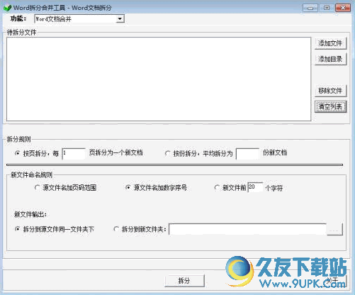This screenshot has height=295, width=355.
Task: Click the Word文档合并 combo box text
Action: coord(54,19)
